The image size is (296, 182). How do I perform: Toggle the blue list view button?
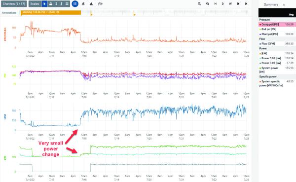coord(75,4)
